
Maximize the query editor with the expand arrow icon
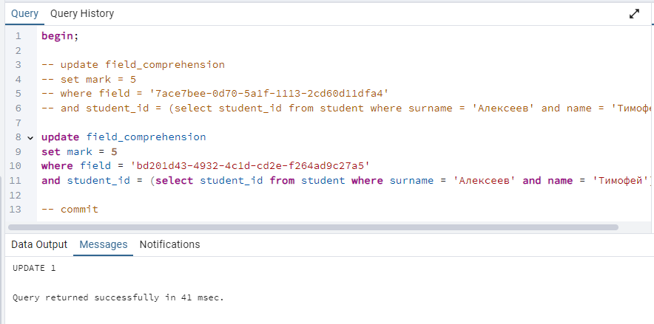[x=634, y=14]
